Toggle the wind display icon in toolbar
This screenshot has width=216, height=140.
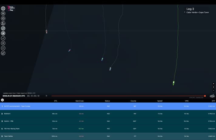tap(3, 23)
